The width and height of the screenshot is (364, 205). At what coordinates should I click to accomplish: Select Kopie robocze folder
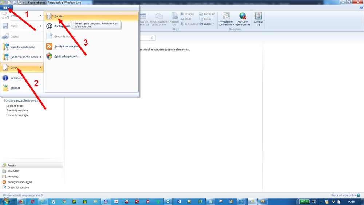(x=15, y=106)
